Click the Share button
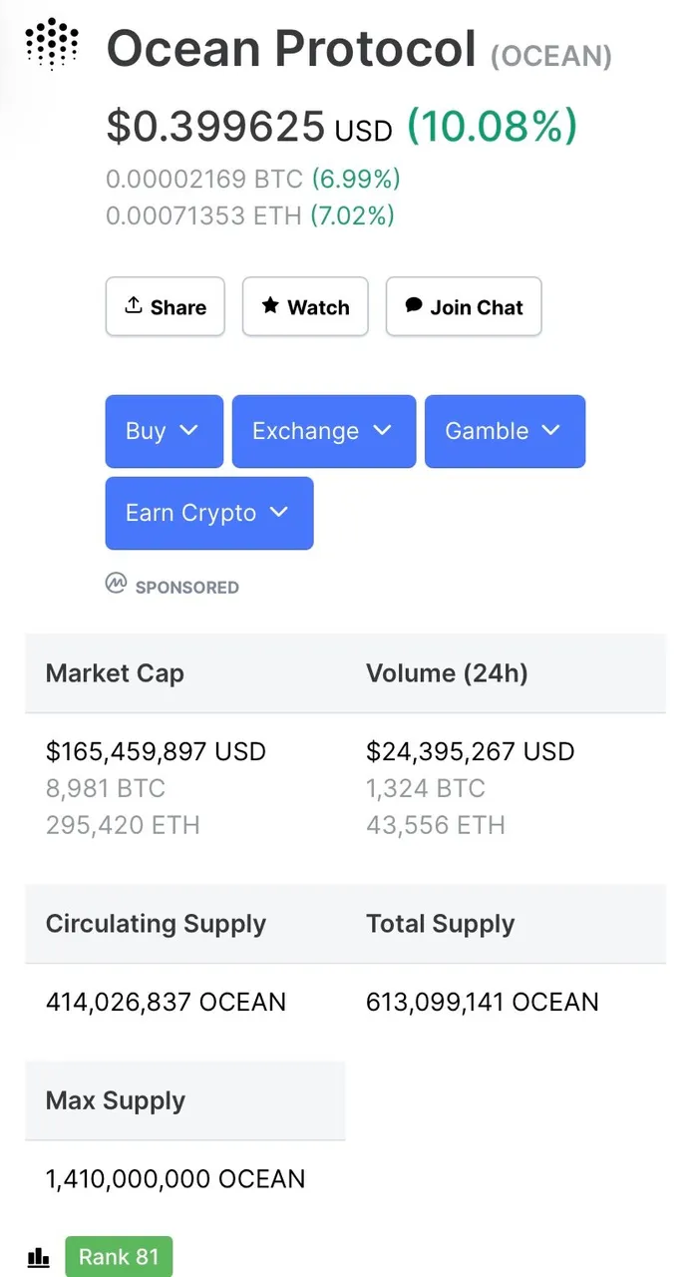The height and width of the screenshot is (1277, 691). click(166, 306)
